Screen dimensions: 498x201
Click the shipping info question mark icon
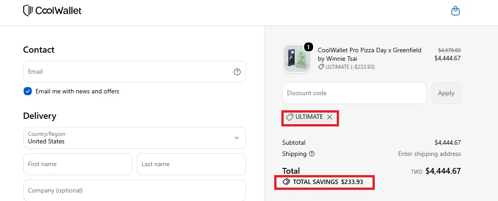point(312,154)
